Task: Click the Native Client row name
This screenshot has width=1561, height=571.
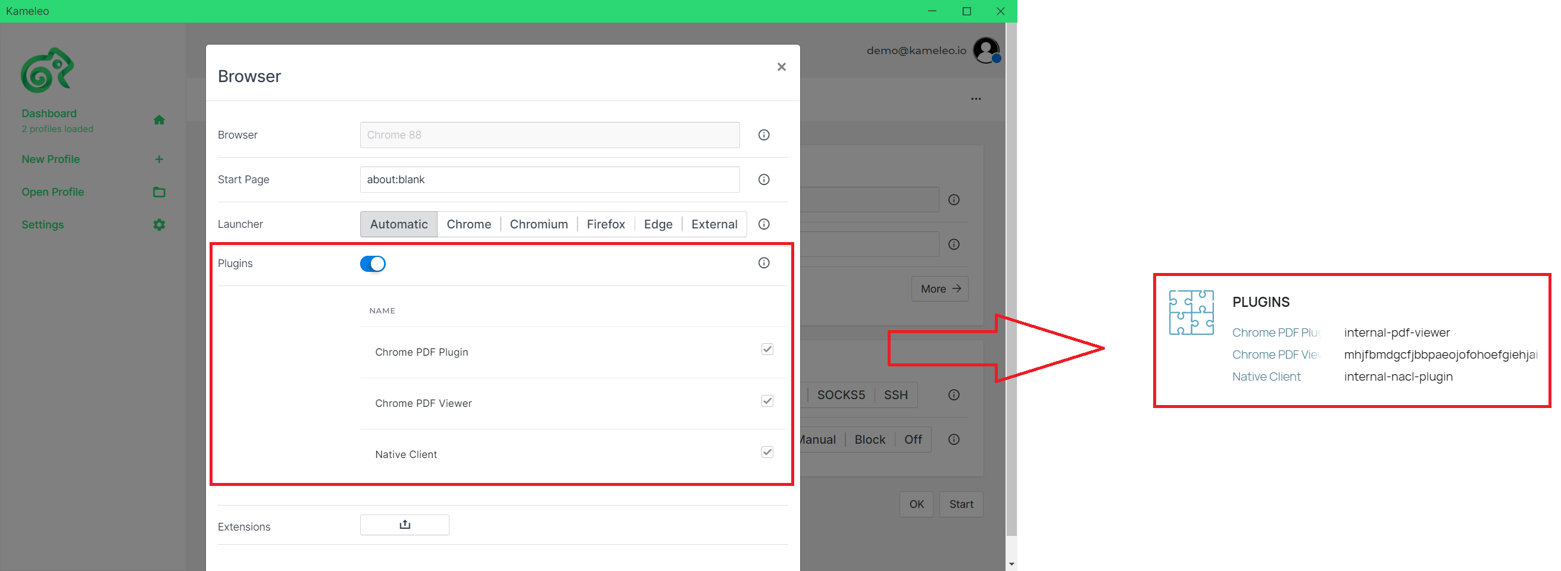Action: (x=405, y=455)
